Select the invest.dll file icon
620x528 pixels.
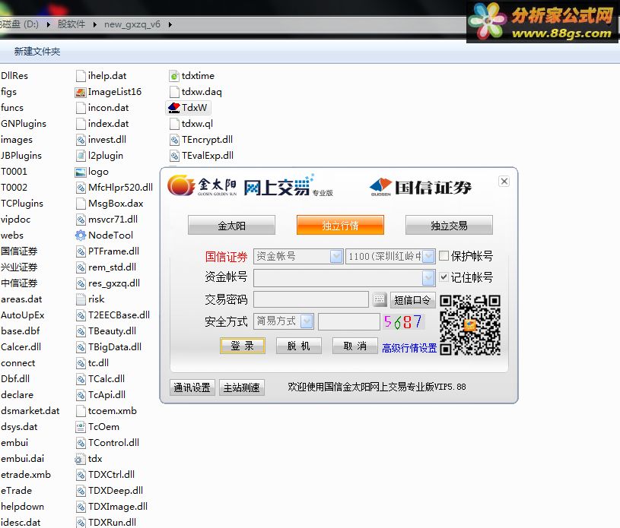pos(81,140)
